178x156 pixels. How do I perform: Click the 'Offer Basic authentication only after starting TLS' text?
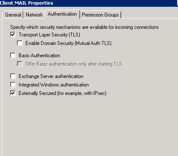(x=74, y=64)
